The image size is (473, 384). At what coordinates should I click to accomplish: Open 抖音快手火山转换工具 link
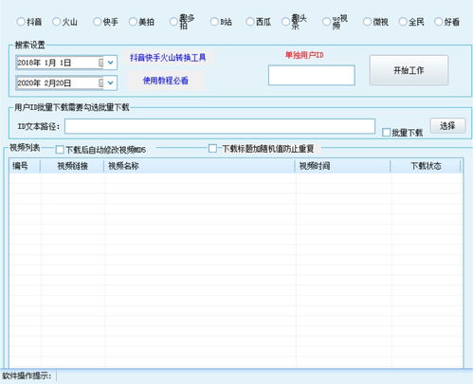coord(168,58)
